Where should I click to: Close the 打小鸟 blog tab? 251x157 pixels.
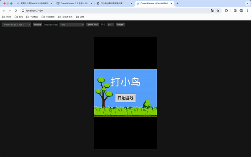point(132,3)
